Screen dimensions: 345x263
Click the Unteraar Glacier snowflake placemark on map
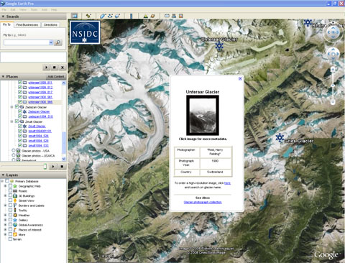click(x=219, y=46)
